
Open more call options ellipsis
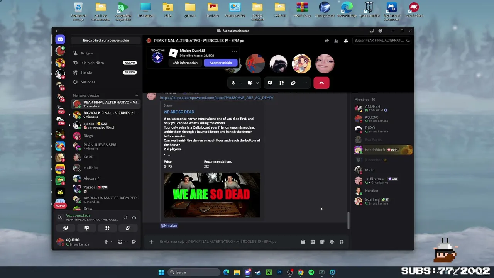click(x=305, y=83)
